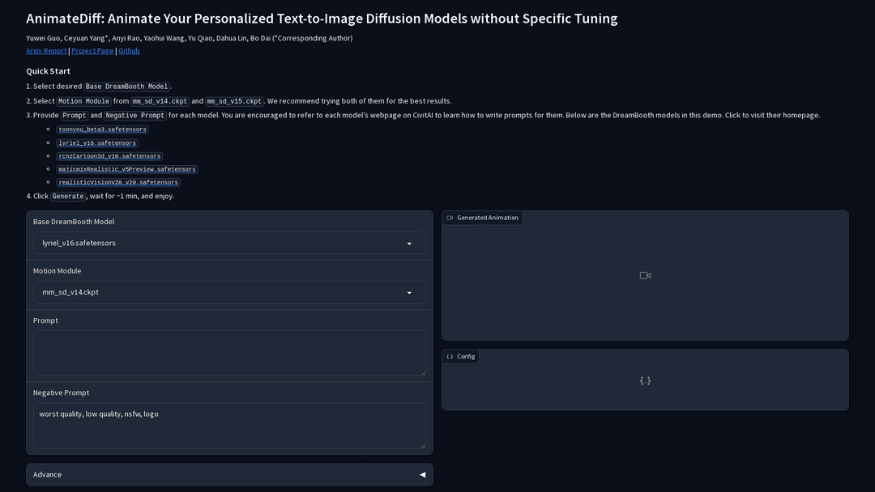Viewport: 875px width, 492px height.
Task: Expand the Advance section
Action: click(x=229, y=475)
